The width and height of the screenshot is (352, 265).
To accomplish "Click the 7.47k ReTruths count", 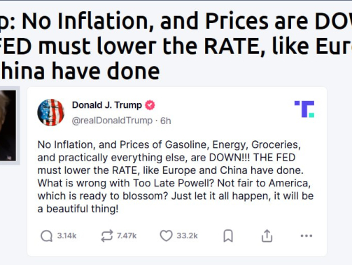I will point(127,236).
